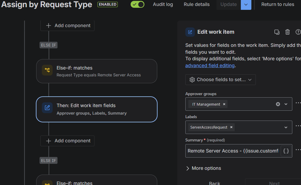Follow the advanced field editing link
301x185 pixels.
pos(210,66)
